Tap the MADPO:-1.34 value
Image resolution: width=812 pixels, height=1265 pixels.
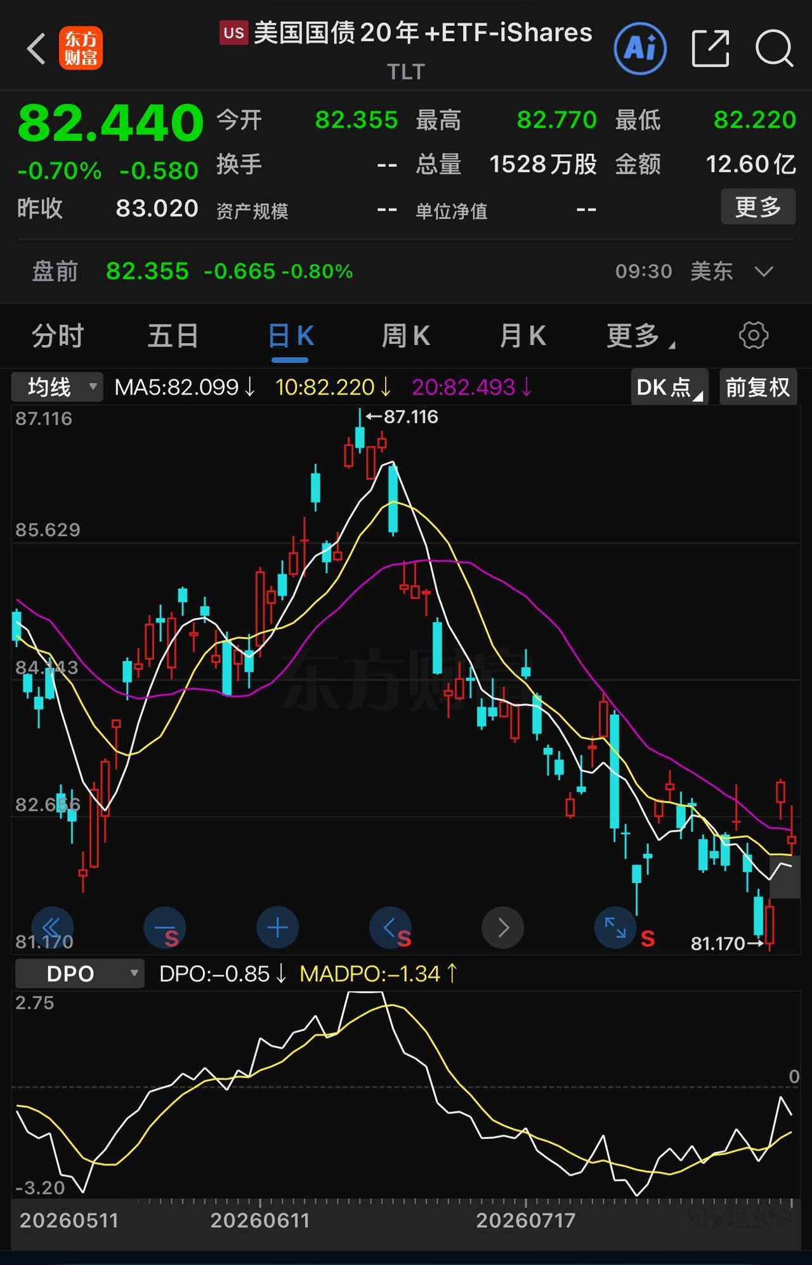[x=378, y=974]
